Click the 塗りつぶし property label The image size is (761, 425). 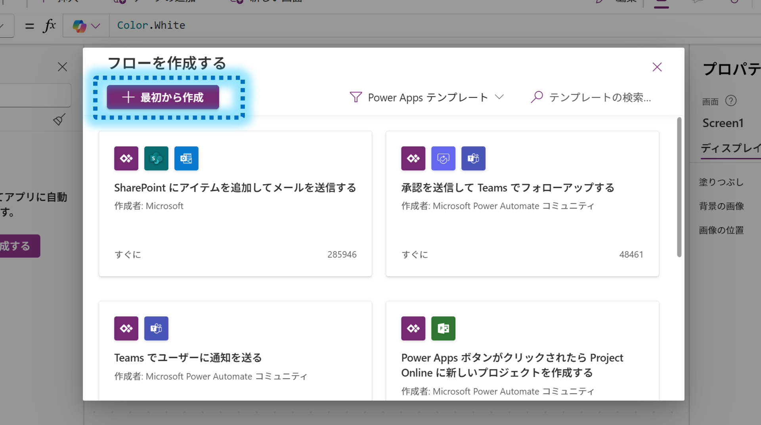(x=721, y=182)
